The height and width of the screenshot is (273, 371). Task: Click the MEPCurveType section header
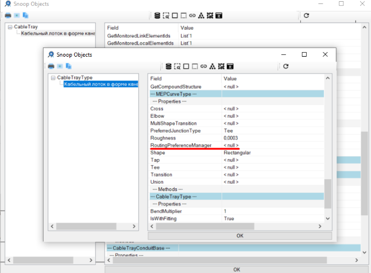click(237, 94)
